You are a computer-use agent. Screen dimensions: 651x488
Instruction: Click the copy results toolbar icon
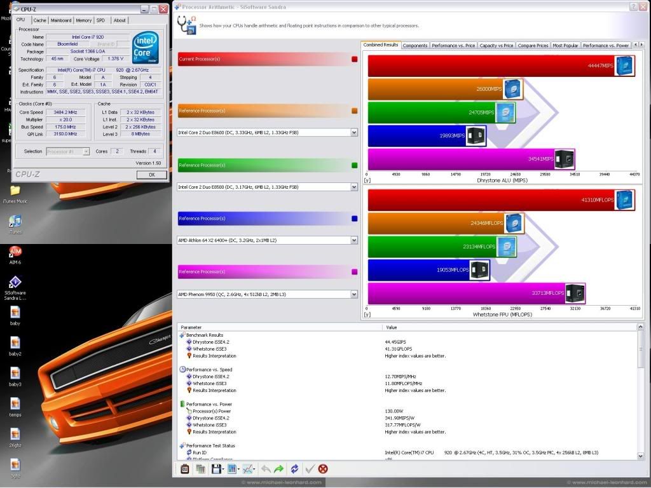click(x=200, y=469)
